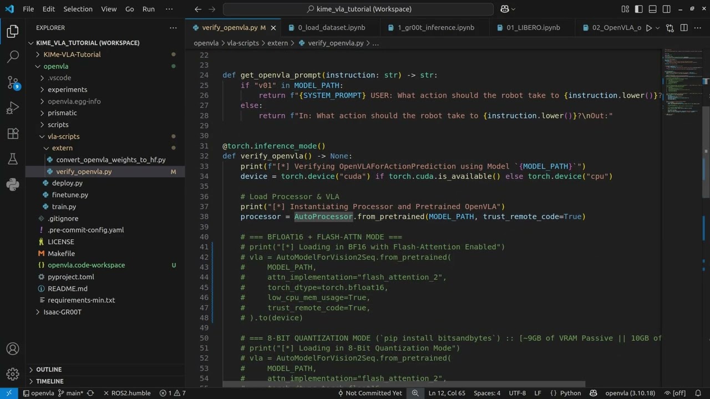This screenshot has height=399, width=710.
Task: Click the Ln 12, Col 65 position indicator
Action: pyautogui.click(x=447, y=393)
